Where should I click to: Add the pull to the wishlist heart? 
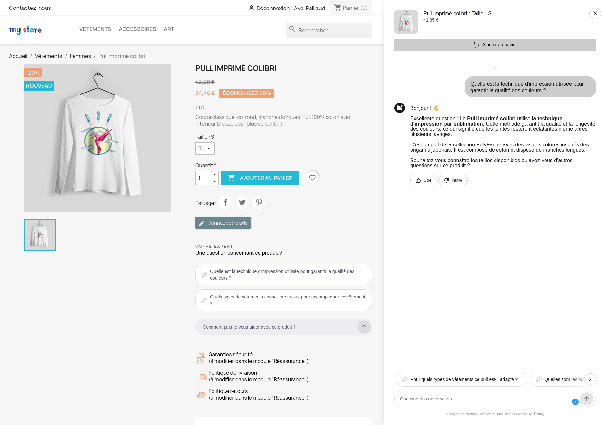[312, 178]
